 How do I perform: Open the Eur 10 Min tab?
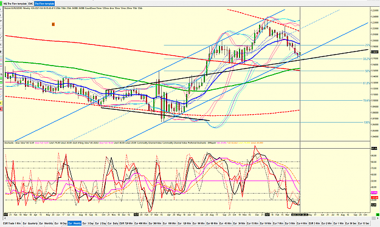[266, 223]
